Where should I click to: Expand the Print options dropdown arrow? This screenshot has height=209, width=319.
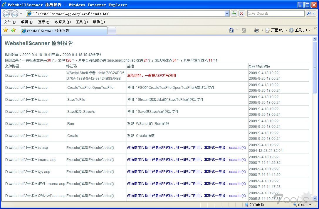[x=262, y=30]
